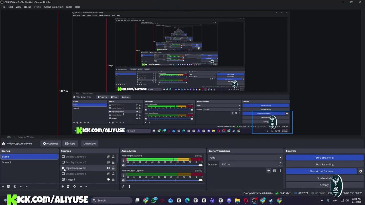This screenshot has height=205, width=365.
Task: Click the Task View taskbar icon
Action: [x=137, y=200]
